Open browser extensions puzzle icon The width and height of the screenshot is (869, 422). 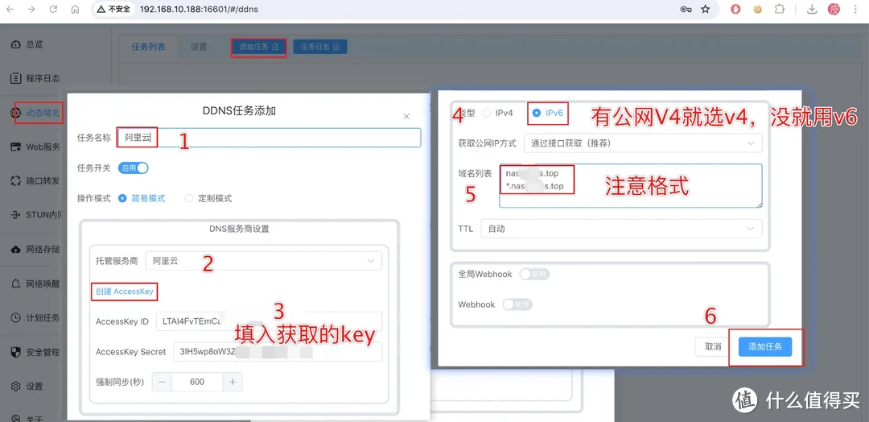780,10
